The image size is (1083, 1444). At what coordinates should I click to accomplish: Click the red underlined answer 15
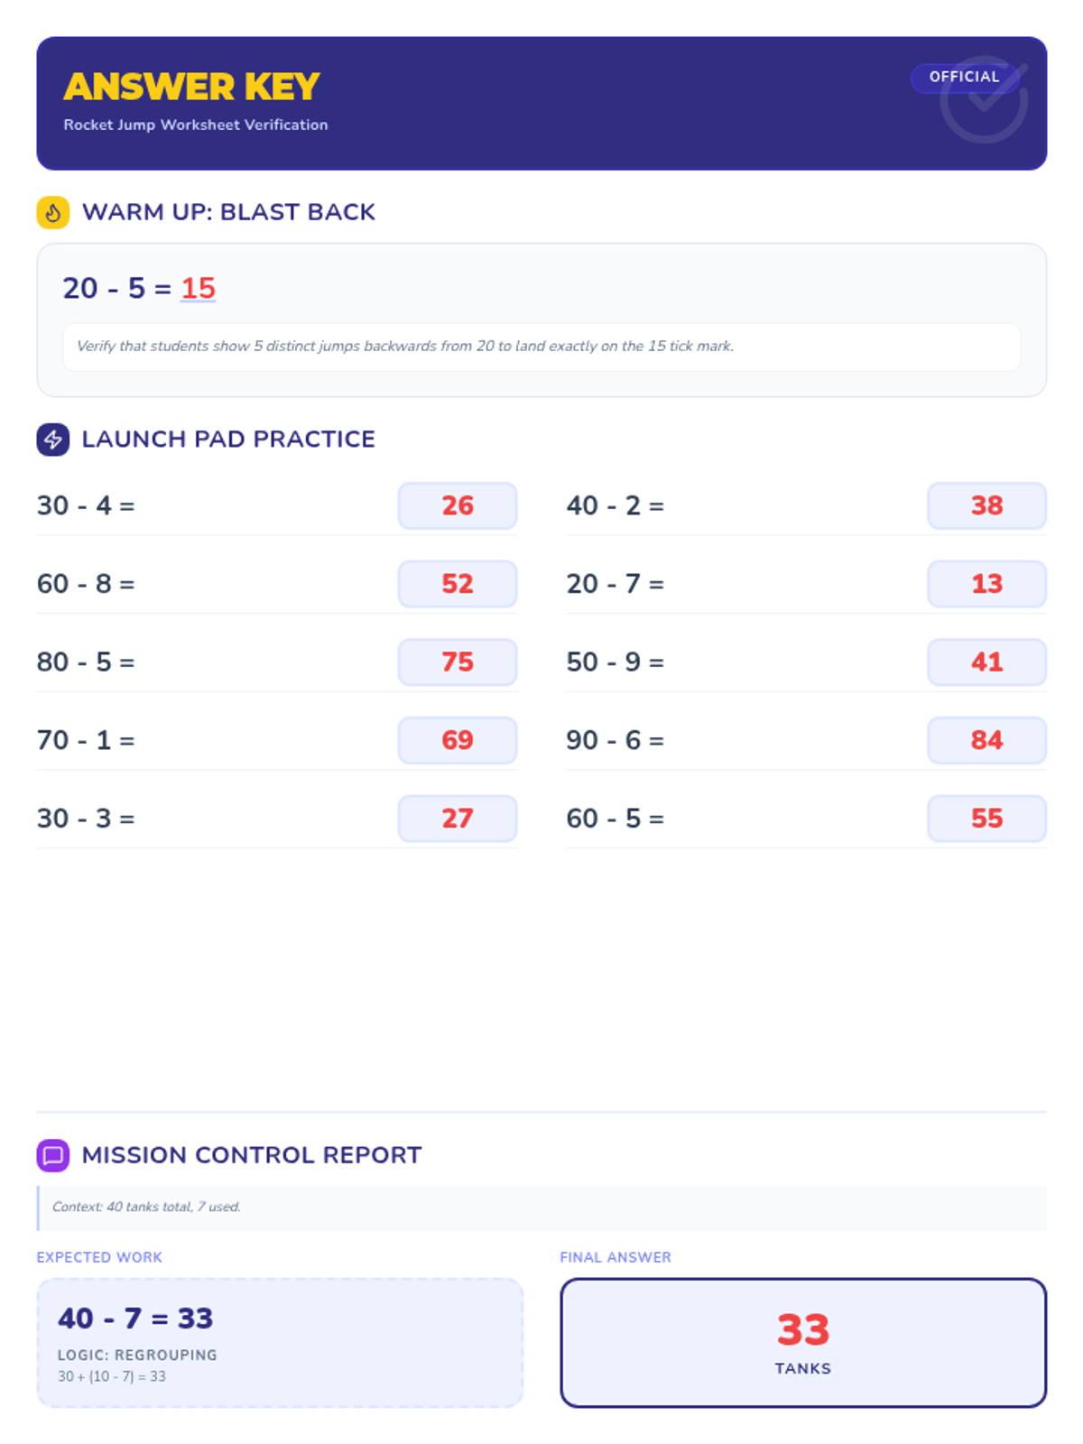pyautogui.click(x=198, y=288)
